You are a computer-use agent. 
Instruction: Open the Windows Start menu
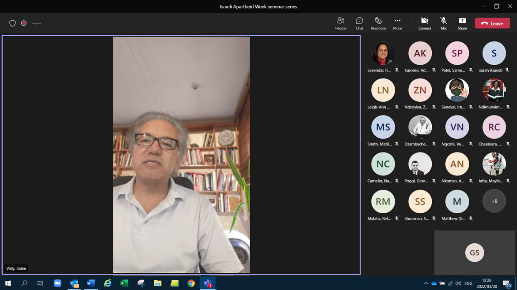point(8,283)
